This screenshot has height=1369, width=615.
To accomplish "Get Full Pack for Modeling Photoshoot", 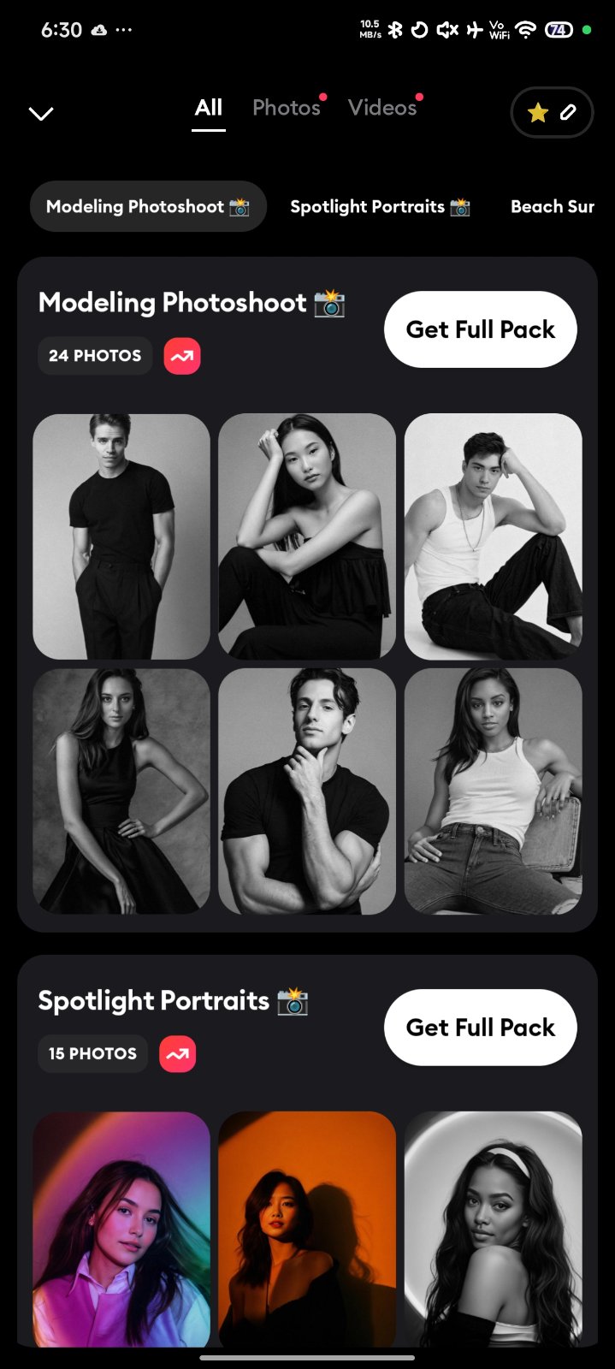I will click(481, 329).
